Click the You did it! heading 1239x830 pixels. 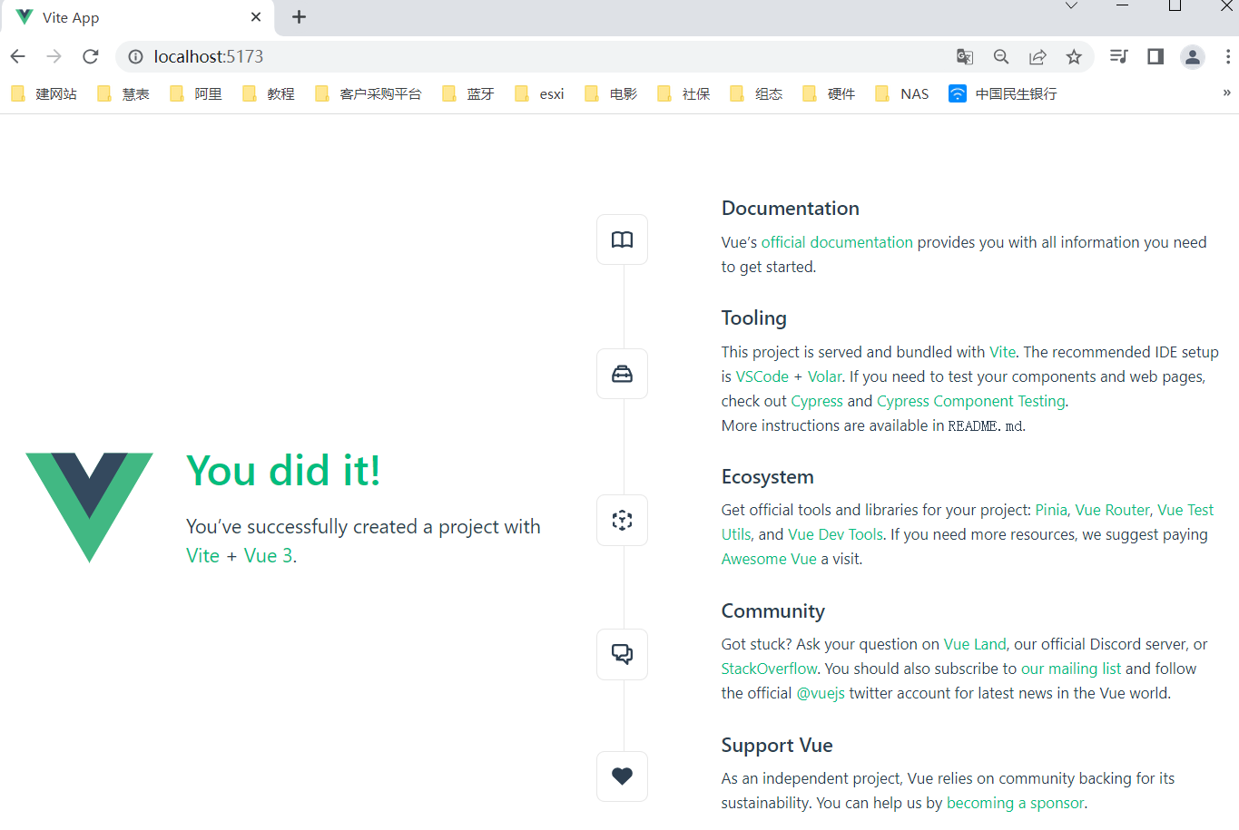click(x=283, y=471)
